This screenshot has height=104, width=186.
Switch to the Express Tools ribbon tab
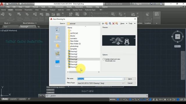tap(78, 10)
